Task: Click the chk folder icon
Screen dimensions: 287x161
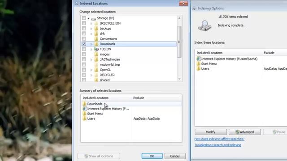Action: tap(96, 34)
